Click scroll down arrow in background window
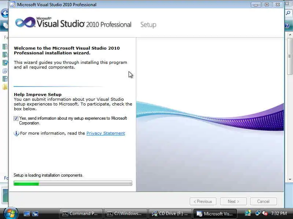293x219 pixels. (x=290, y=179)
